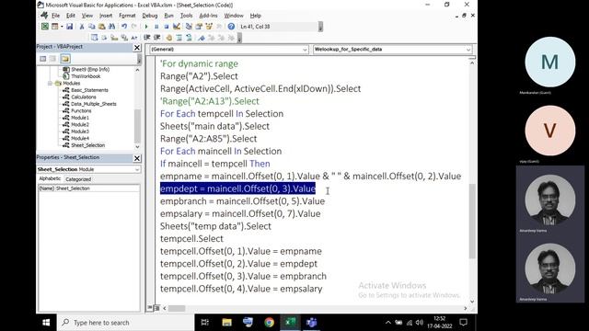The width and height of the screenshot is (589, 331).
Task: Click the List Constants icon
Action: (104, 38)
